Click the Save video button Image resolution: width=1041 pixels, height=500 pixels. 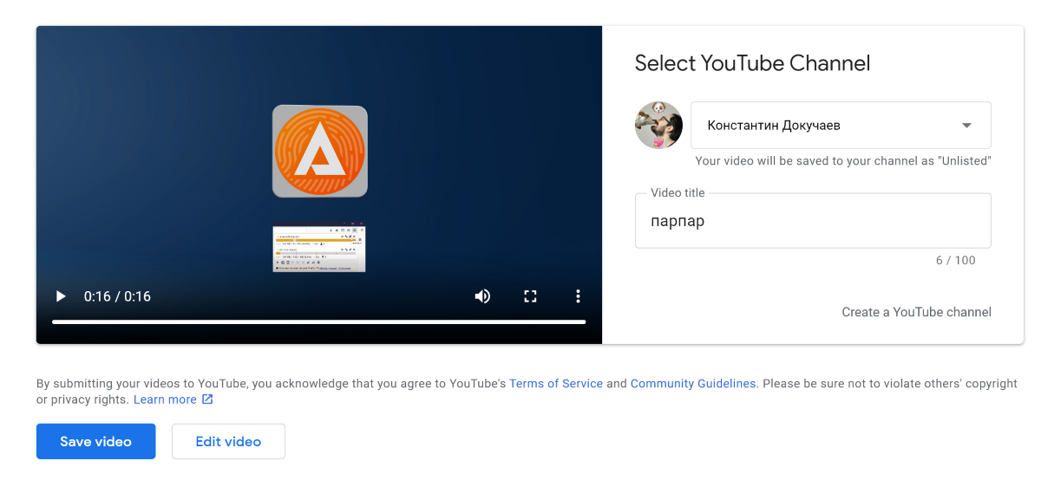click(x=95, y=441)
